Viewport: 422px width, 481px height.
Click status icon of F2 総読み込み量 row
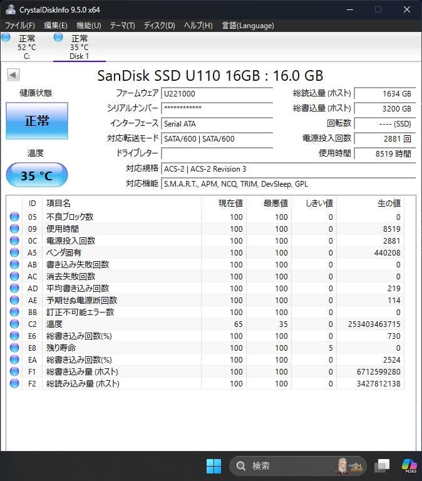point(14,383)
